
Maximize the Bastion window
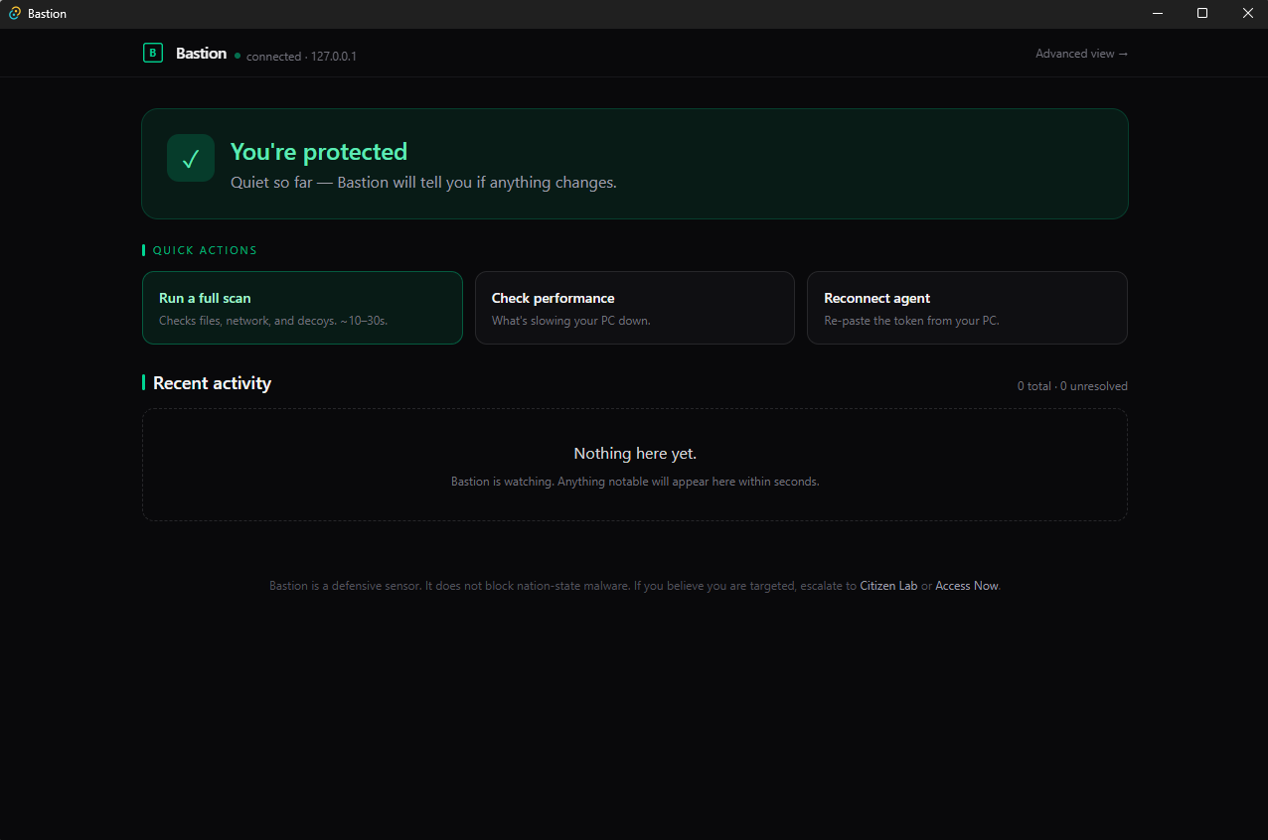click(1202, 13)
